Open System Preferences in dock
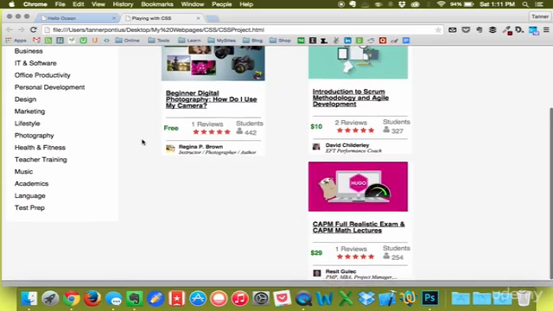Viewport: 553px width, 311px height. pyautogui.click(x=261, y=299)
